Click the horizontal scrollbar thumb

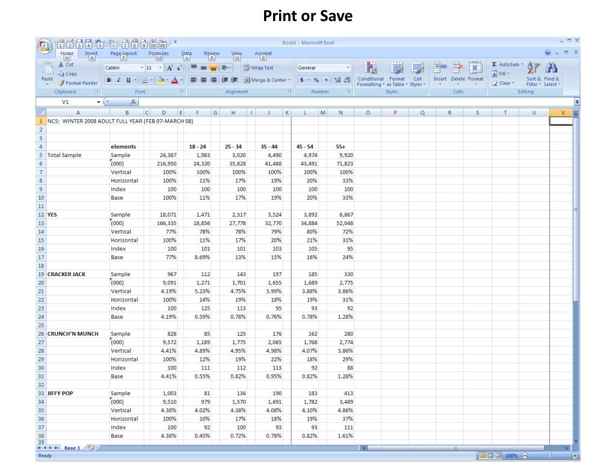click(x=455, y=448)
